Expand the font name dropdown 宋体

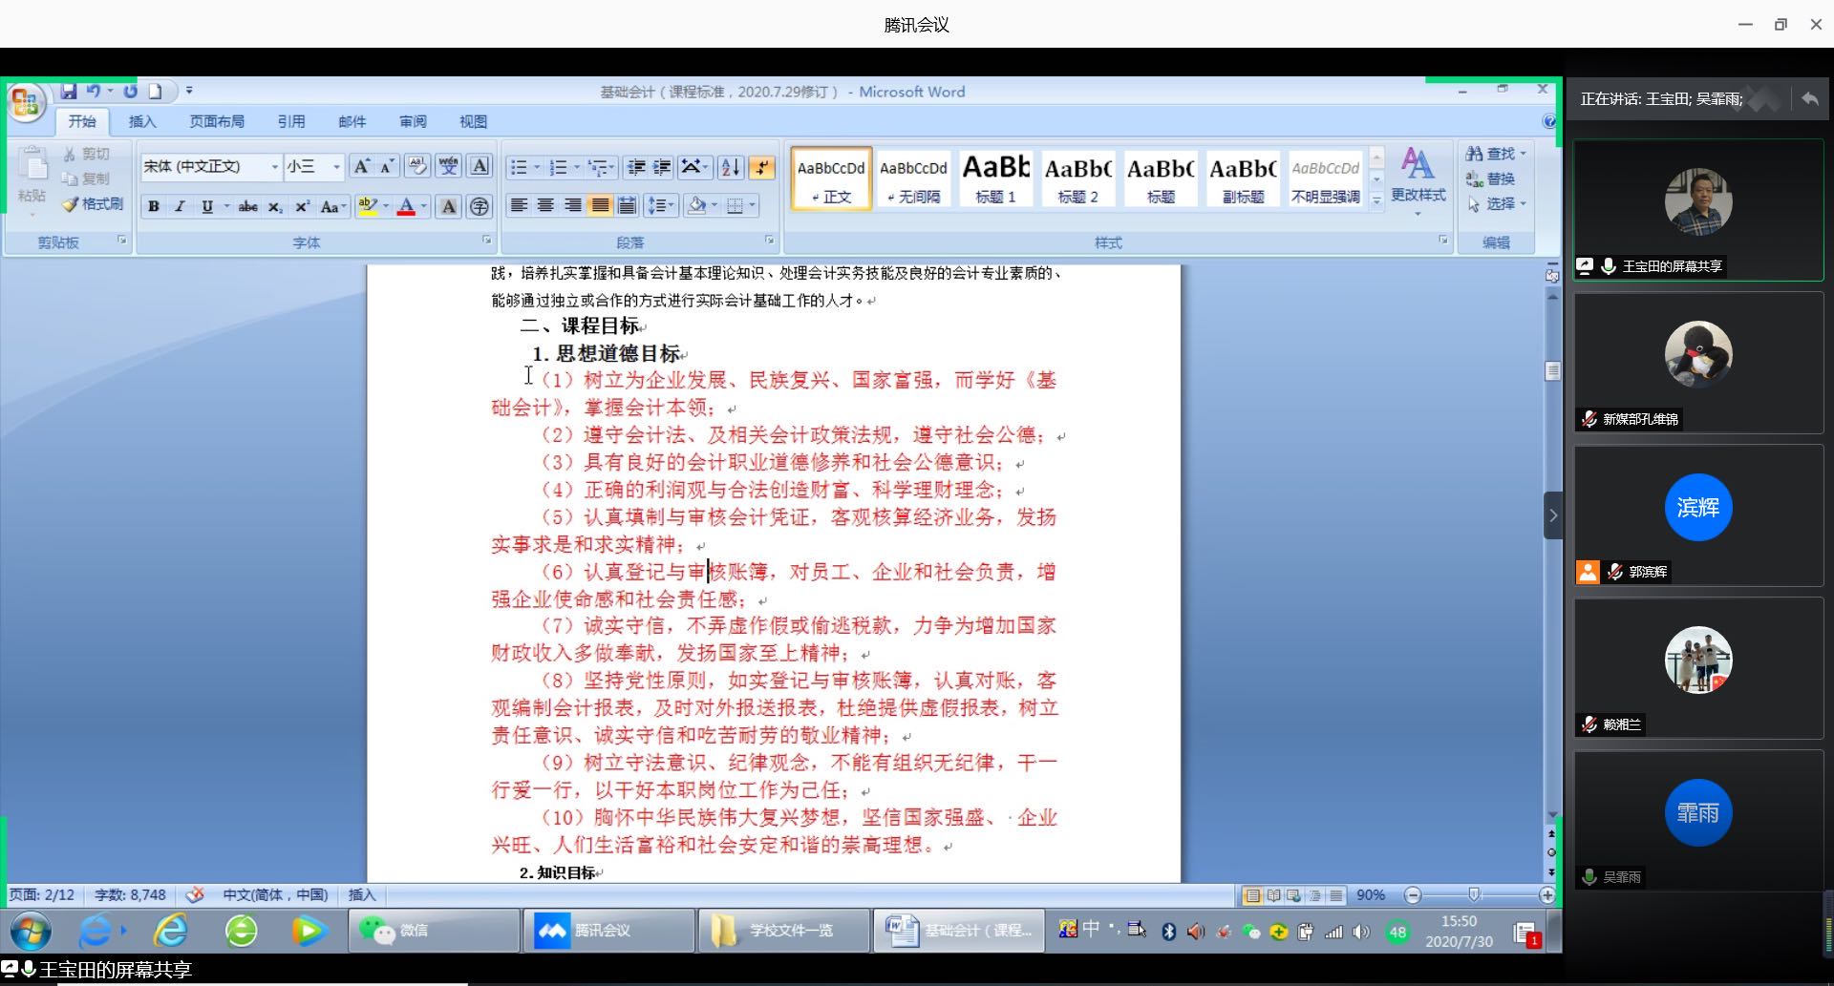(x=274, y=167)
